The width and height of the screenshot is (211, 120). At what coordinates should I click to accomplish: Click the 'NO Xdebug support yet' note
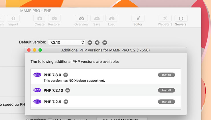click(74, 81)
